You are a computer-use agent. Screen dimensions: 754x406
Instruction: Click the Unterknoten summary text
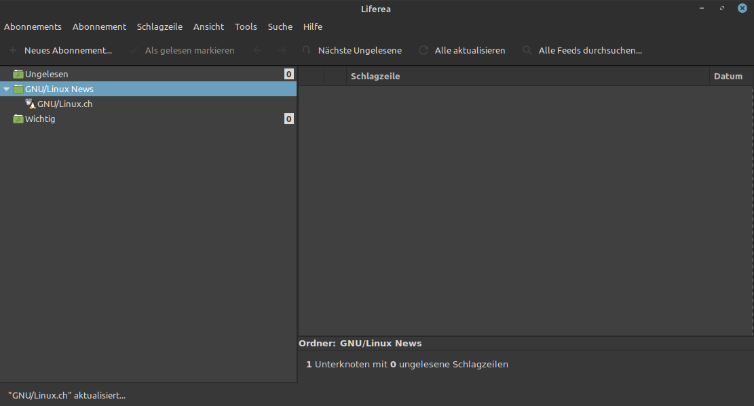click(407, 364)
